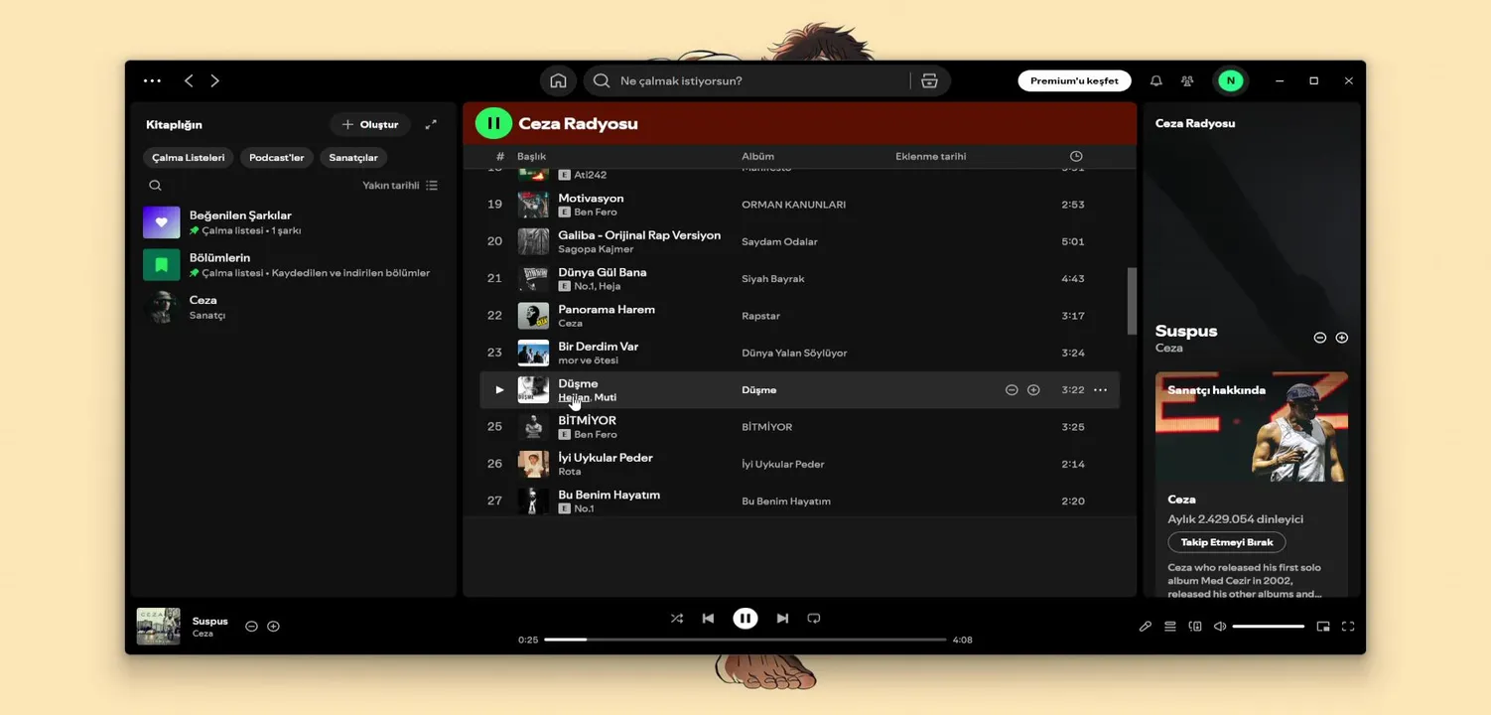Toggle shuffle mode
Screen dimensions: 1491x715
(x=676, y=618)
